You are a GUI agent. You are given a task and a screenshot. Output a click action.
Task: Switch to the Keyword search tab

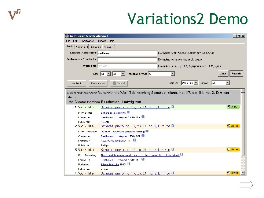[96, 47]
